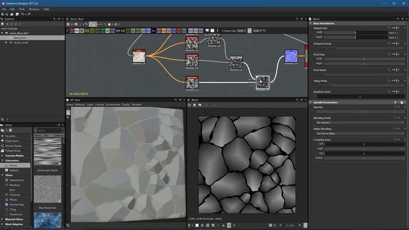Image resolution: width=409 pixels, height=230 pixels.
Task: Close the Blend 2D view panel
Action: click(305, 100)
